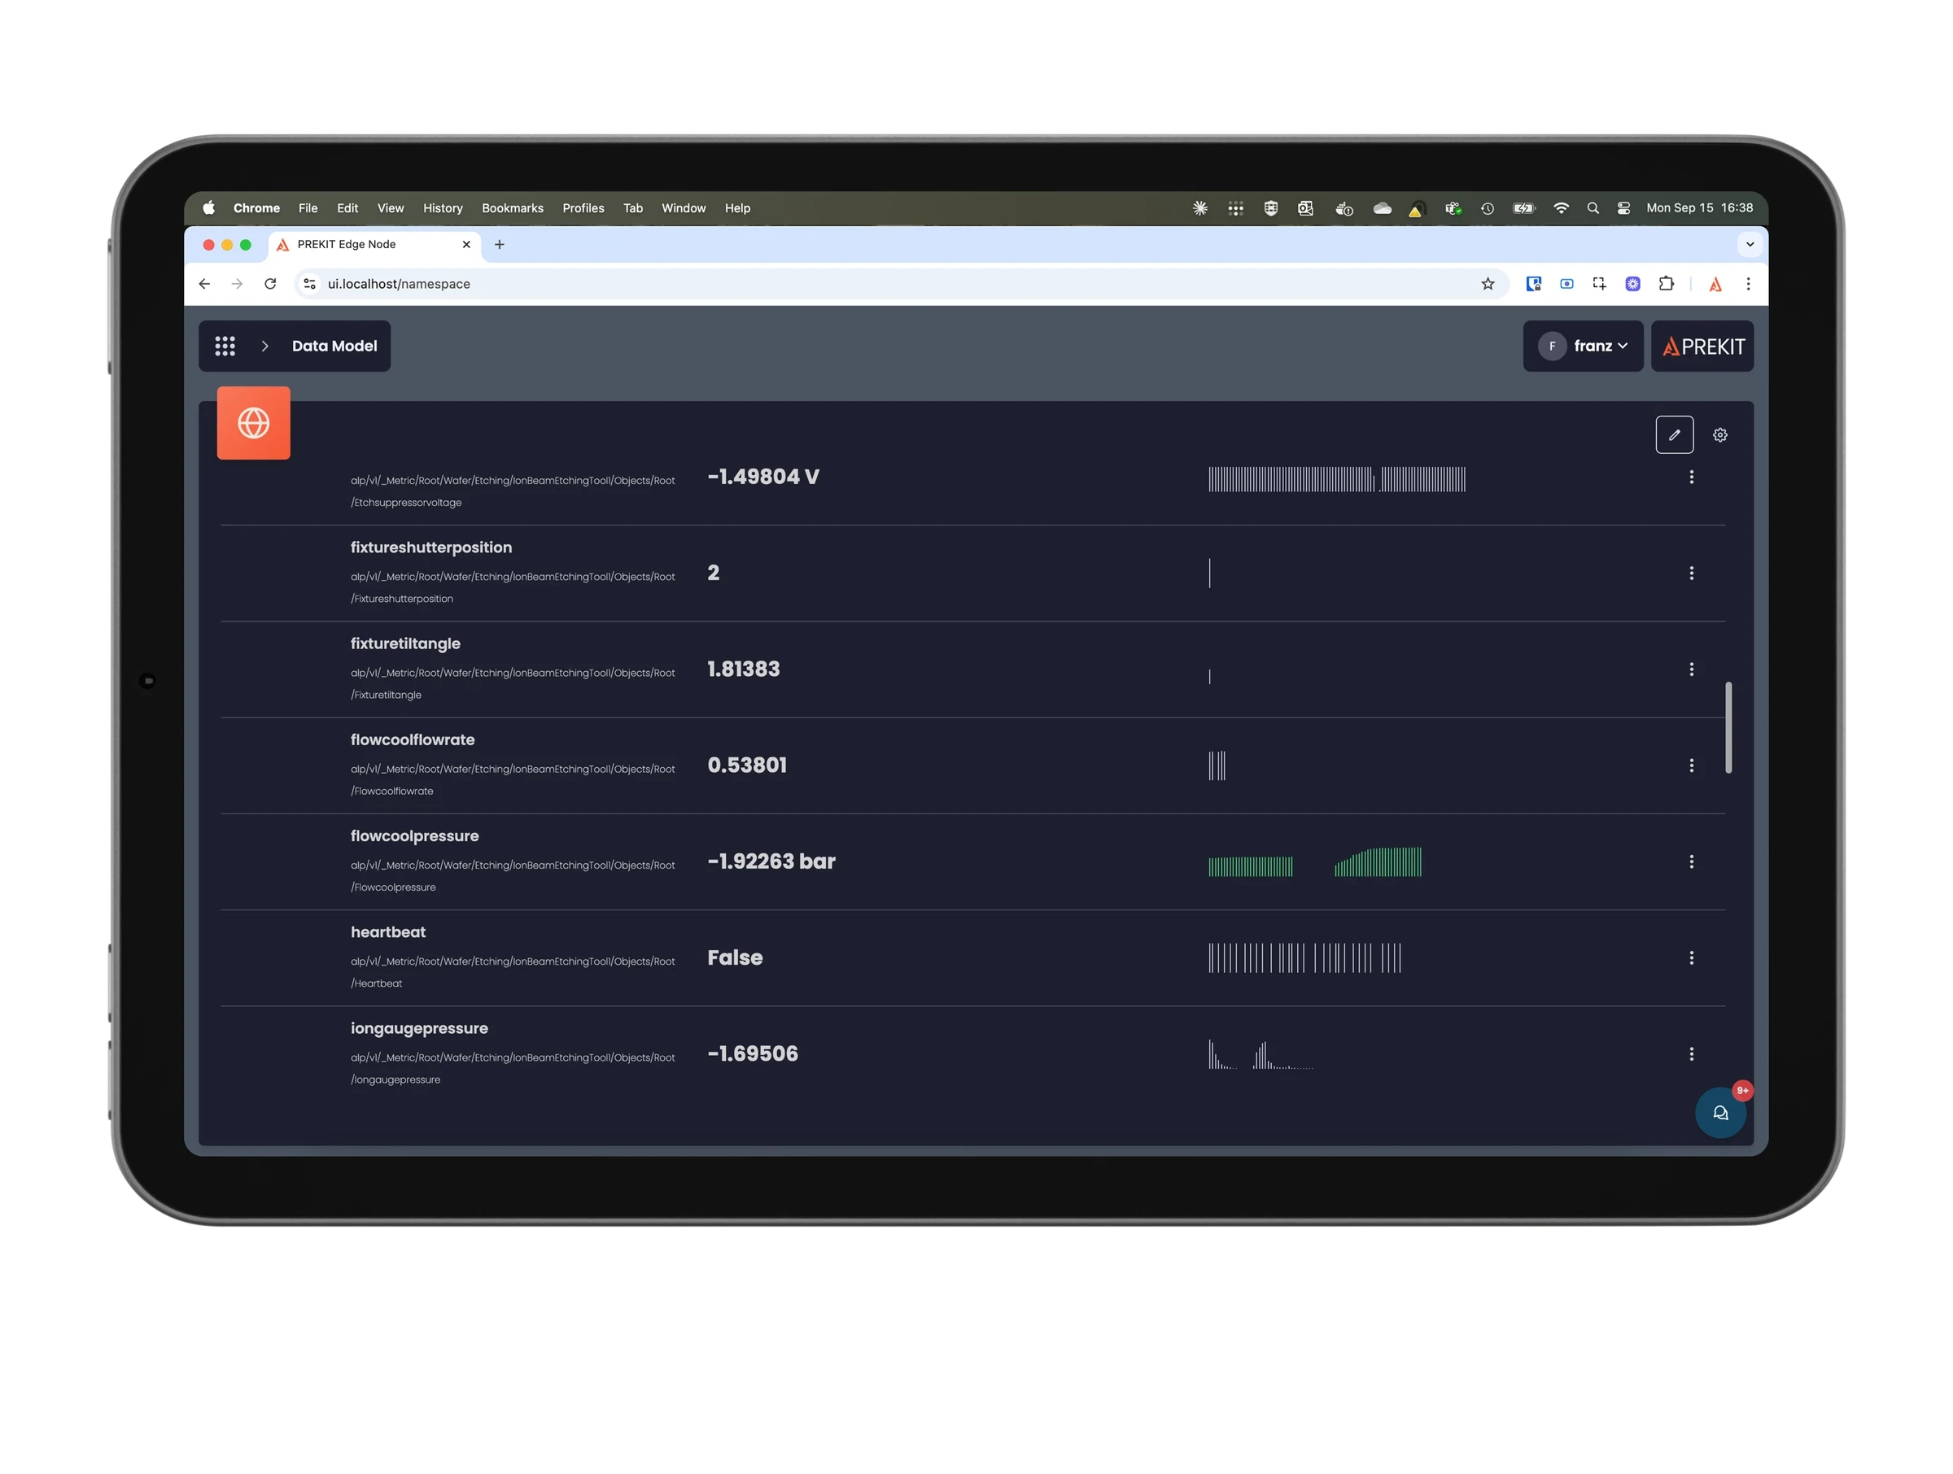Reload the page

coord(270,284)
